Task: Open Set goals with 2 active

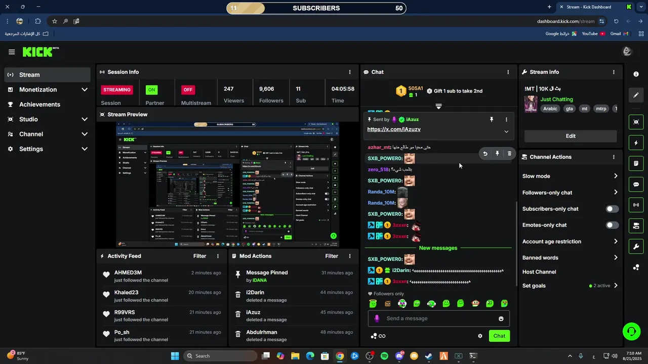Action: [570, 286]
